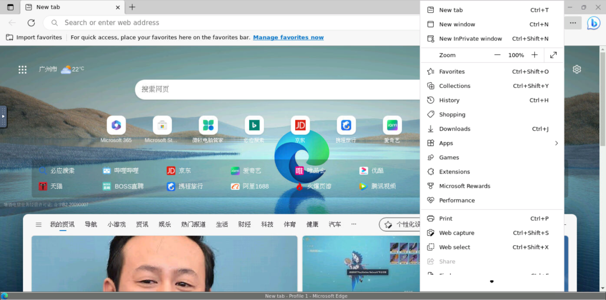The width and height of the screenshot is (606, 300).
Task: Open Shopping from the menu
Action: click(x=492, y=115)
